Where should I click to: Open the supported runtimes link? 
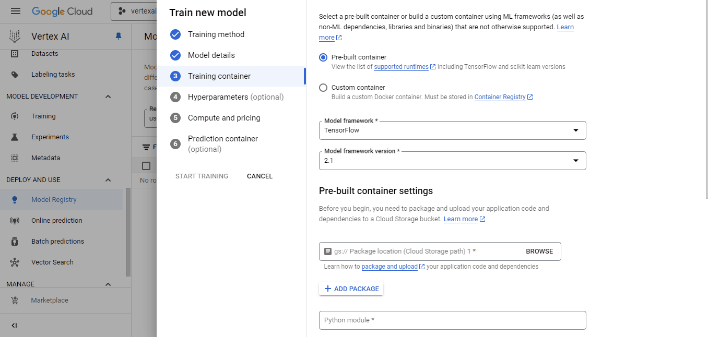coord(401,67)
